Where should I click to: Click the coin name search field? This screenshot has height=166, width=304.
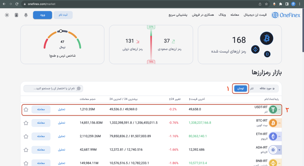[x=53, y=89]
